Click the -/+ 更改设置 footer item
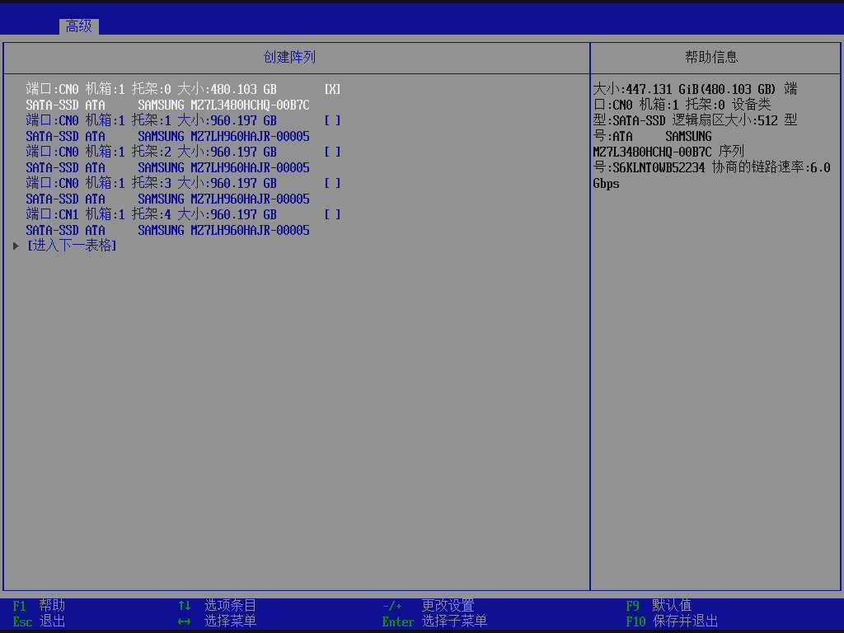 pyautogui.click(x=429, y=606)
